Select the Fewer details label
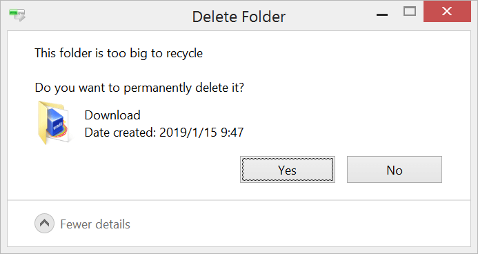The height and width of the screenshot is (254, 478). point(95,224)
